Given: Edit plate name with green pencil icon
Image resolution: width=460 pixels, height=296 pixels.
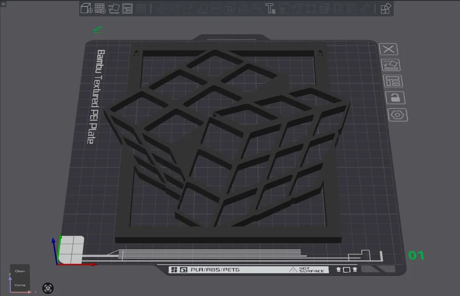Looking at the screenshot, I should (98, 29).
